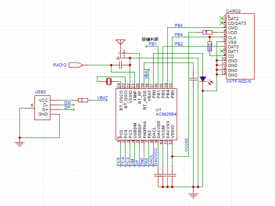Click the DAT0 pin label on CARD2

pos(233,47)
